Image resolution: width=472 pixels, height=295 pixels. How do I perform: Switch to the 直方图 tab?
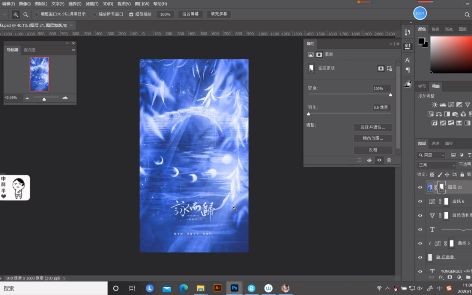click(x=29, y=50)
